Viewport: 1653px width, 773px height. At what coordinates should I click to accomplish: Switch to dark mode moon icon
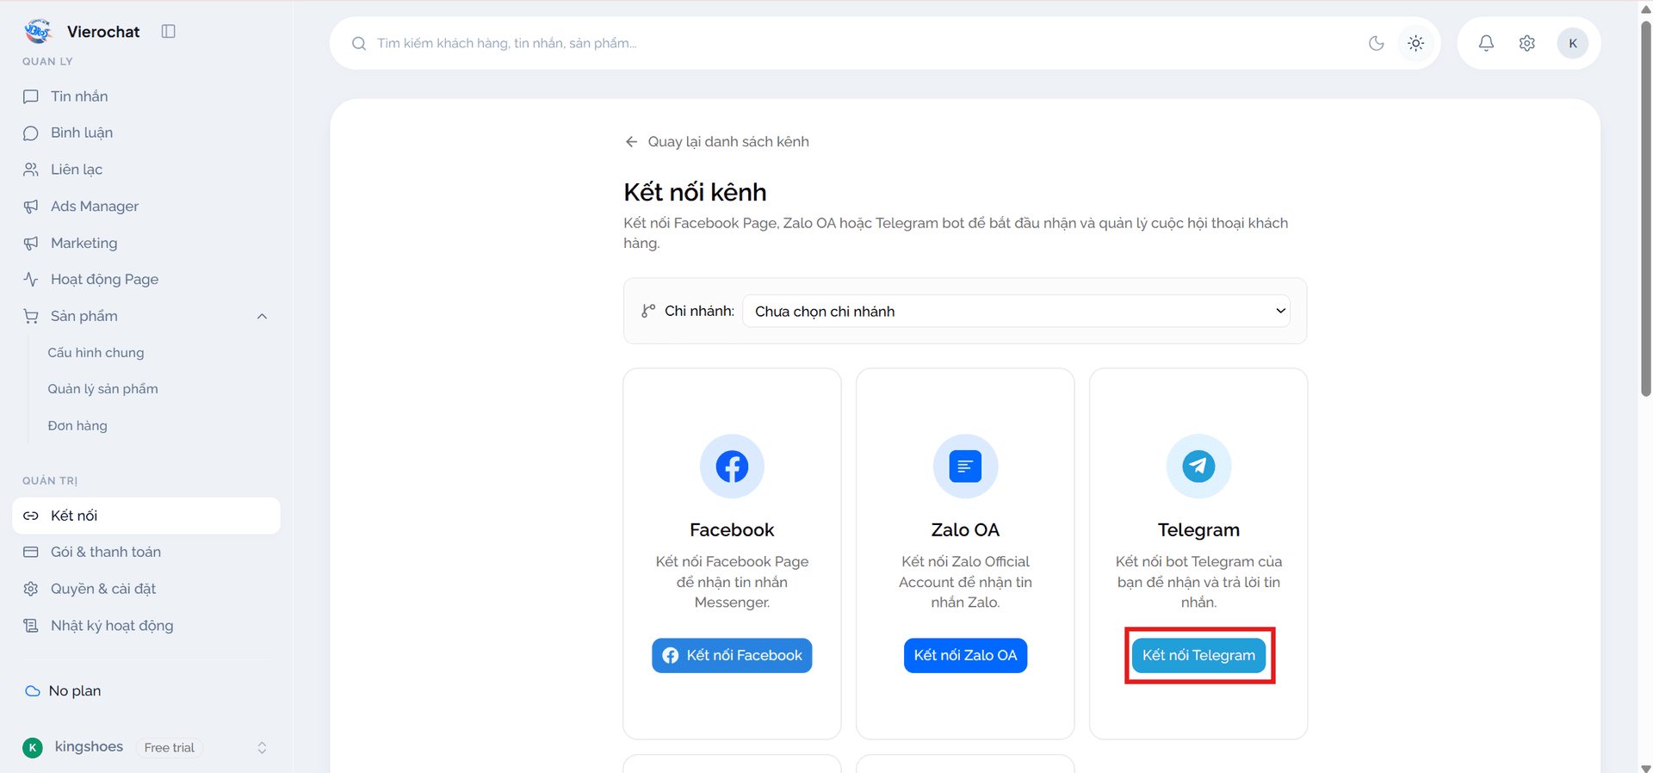(1377, 43)
